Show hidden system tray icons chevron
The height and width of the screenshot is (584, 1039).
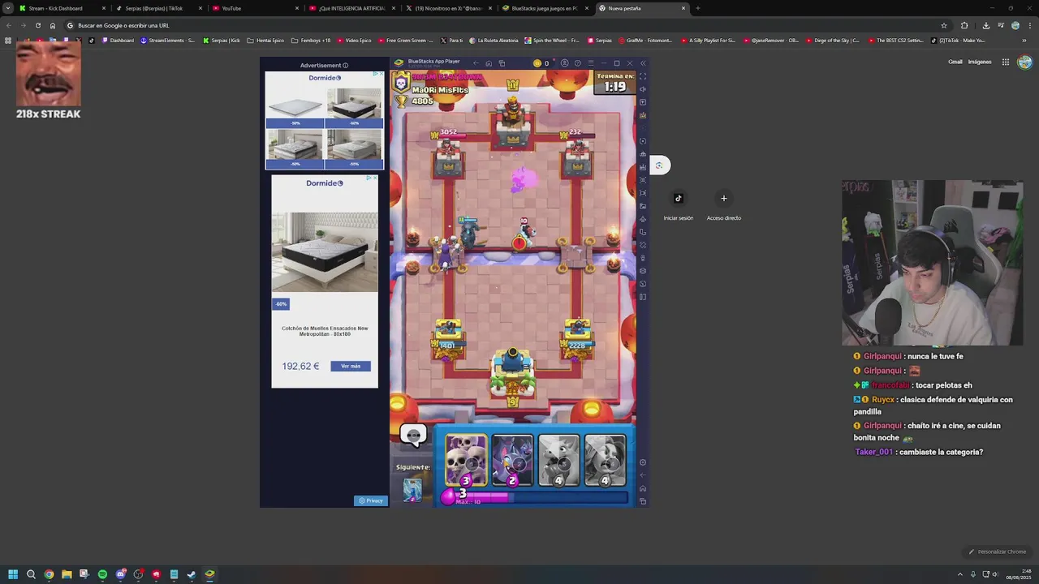click(960, 574)
